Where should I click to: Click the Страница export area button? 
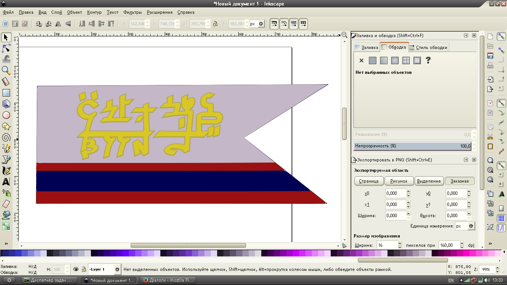tap(369, 181)
